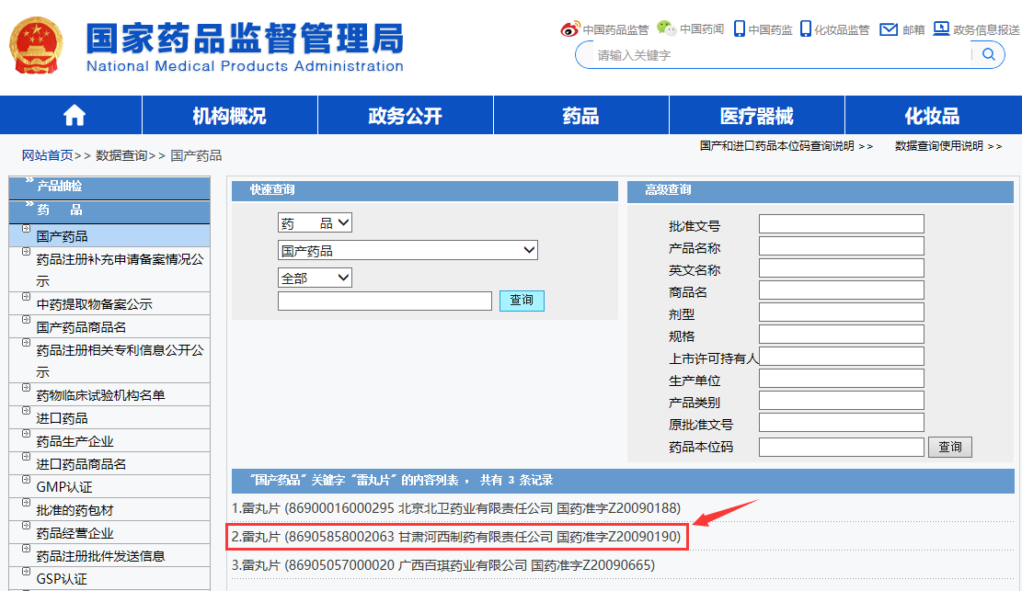Click the National Medical Products Administration emblem logo
Viewport: 1022px width, 591px height.
point(37,44)
